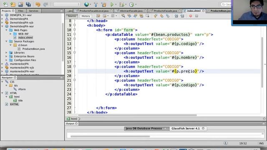Click the red Start Macro Recording icon
Screen dimensions: 267x150
(191, 16)
